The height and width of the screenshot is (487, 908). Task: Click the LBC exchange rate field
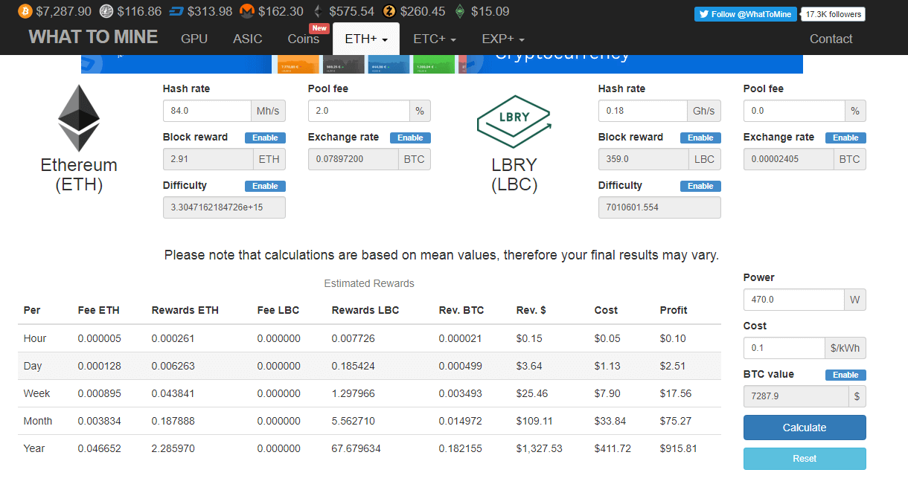point(789,159)
